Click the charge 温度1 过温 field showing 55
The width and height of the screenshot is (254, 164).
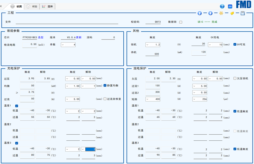[x=27, y=117]
